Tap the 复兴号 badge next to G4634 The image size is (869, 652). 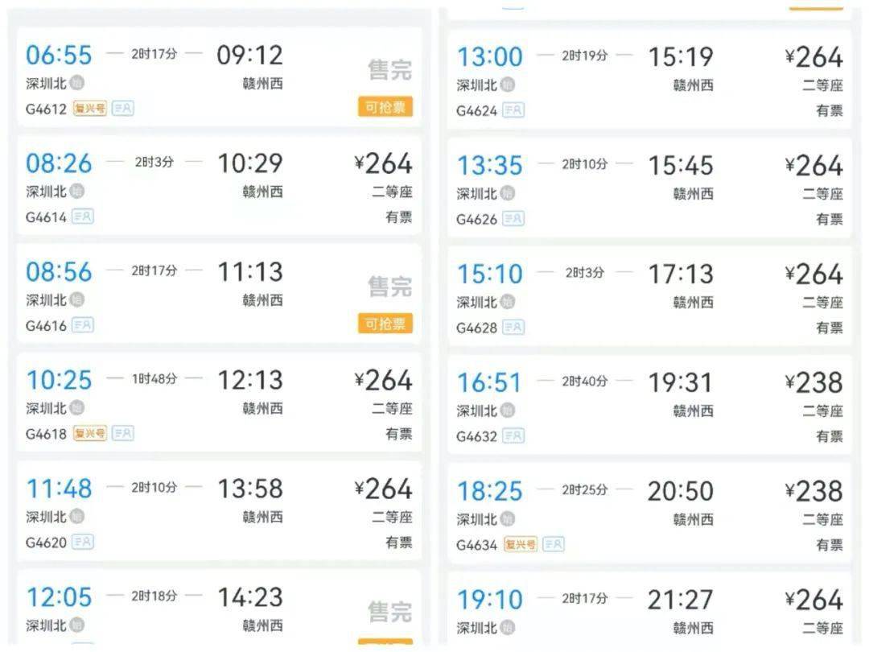coord(521,545)
